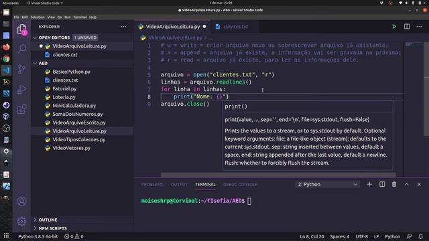This screenshot has height=241, width=429.
Task: Open notifications bell in status bar
Action: tap(420, 236)
